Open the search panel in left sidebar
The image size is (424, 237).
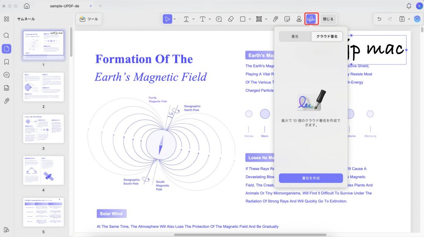pos(7,36)
